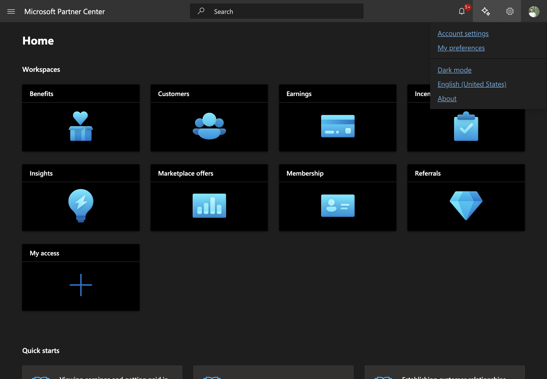Click the Quick starts heading
Screen dimensions: 547x379
pos(41,351)
